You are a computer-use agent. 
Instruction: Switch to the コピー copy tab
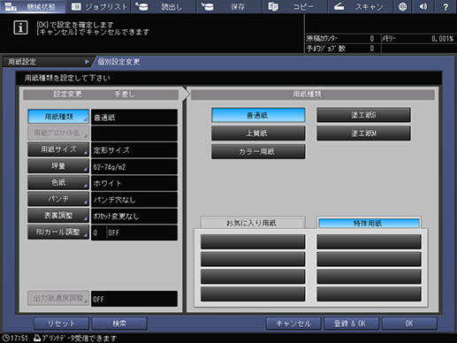pos(294,6)
